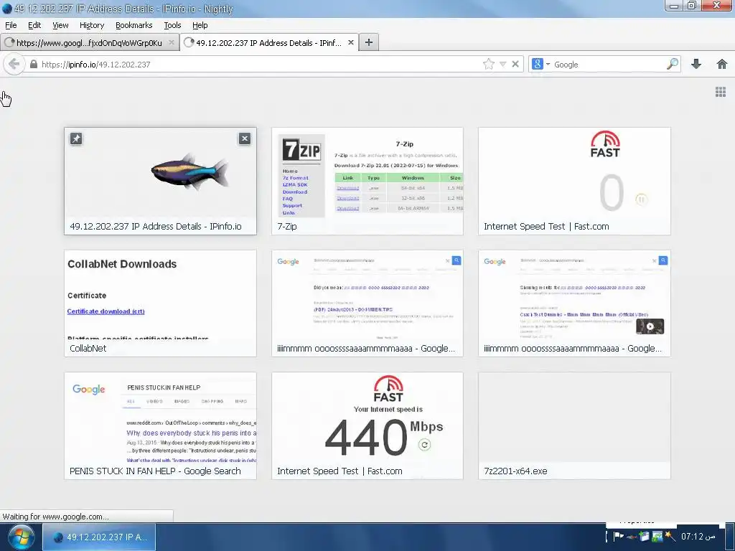Image resolution: width=735 pixels, height=551 pixels.
Task: Open the Google search engine selector dropdown
Action: pos(540,64)
